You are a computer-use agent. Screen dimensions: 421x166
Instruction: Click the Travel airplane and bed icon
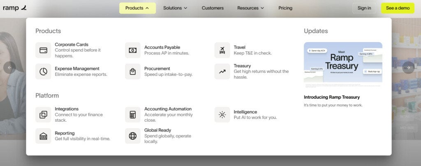coord(222,50)
